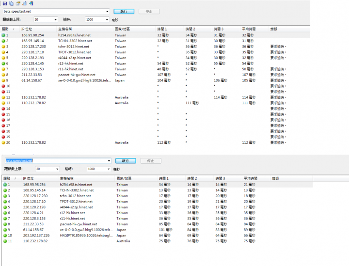Click the red status icon of hop 17
This screenshot has height=266, width=349.
[3, 125]
